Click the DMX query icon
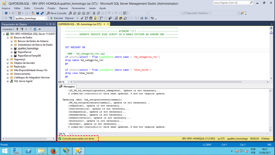275x155 pixels. pos(79,13)
